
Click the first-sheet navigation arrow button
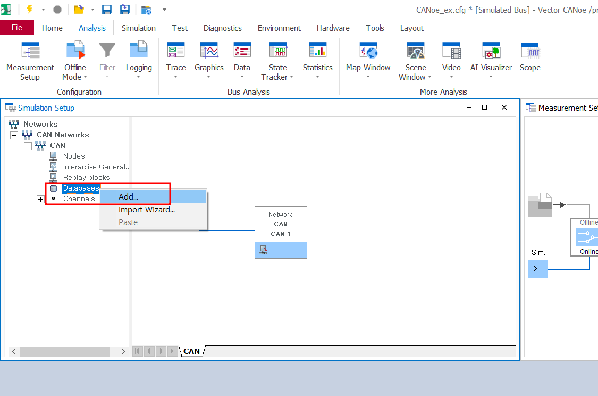pyautogui.click(x=137, y=351)
